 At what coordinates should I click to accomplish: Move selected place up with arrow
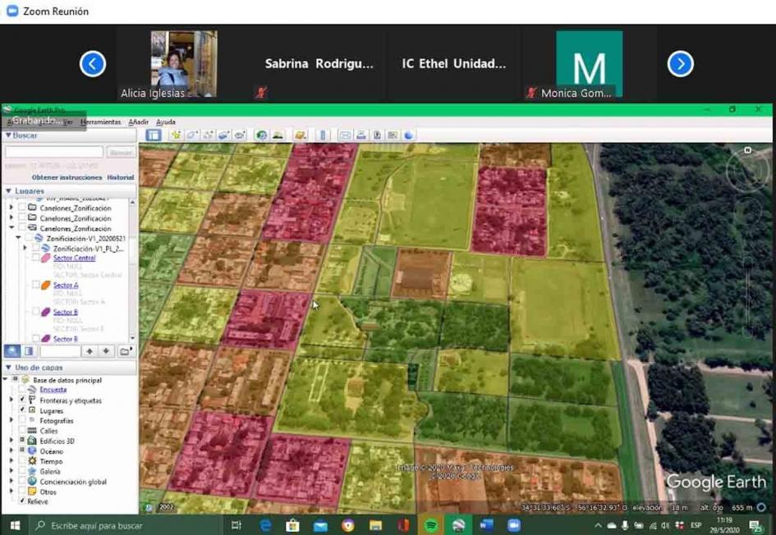[x=90, y=351]
